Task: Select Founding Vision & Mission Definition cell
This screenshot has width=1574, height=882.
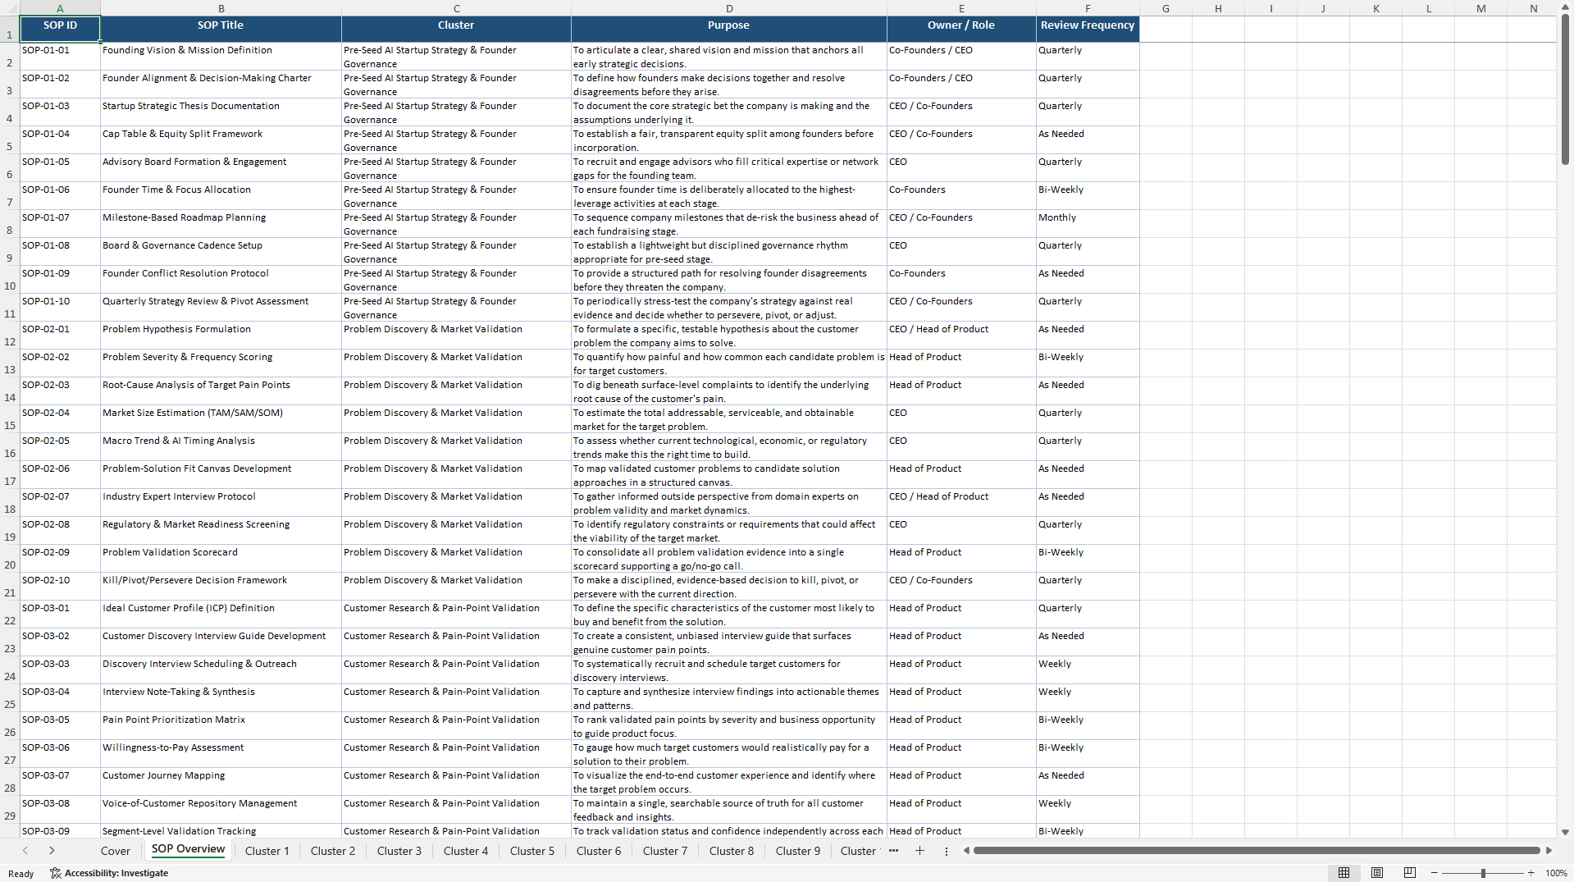Action: [221, 57]
